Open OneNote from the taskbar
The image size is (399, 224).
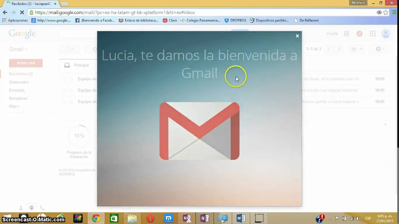(205, 218)
